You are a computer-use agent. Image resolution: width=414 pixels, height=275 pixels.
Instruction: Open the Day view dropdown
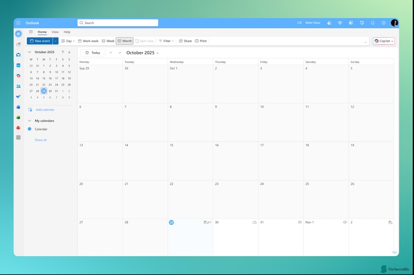[x=68, y=41]
